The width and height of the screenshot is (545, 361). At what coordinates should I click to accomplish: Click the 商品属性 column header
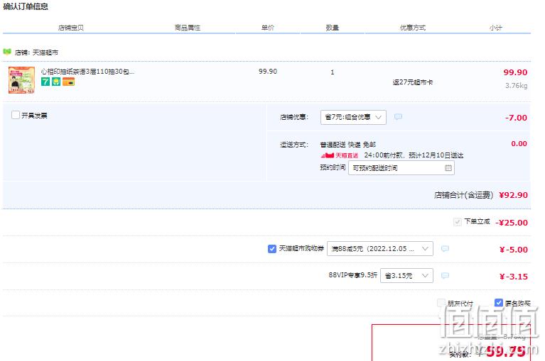pyautogui.click(x=188, y=28)
